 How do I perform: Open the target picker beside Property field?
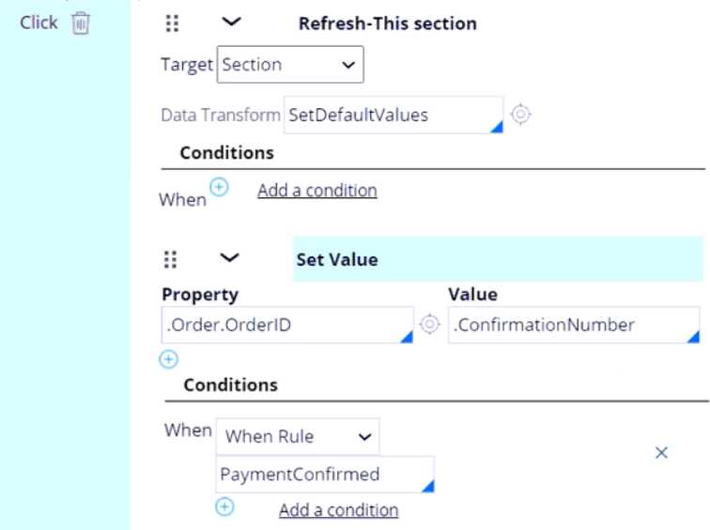click(x=429, y=325)
